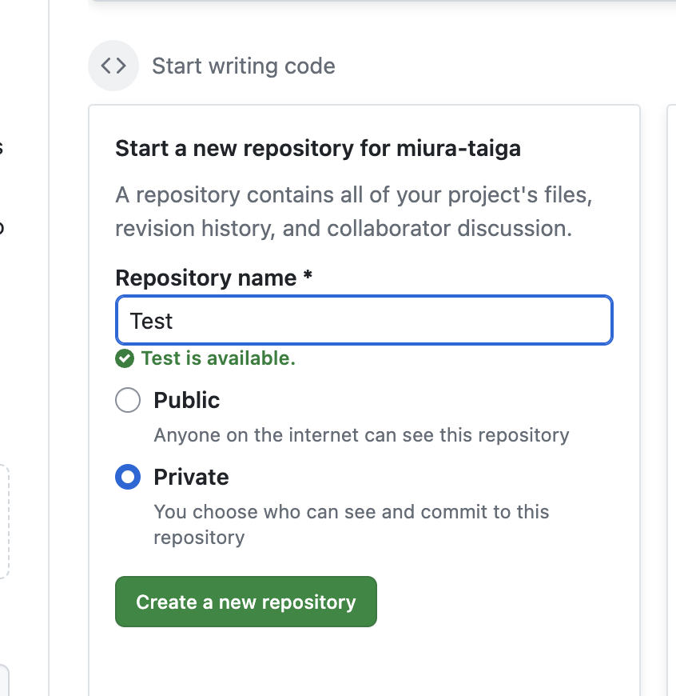Click the 'Start writing code' heading
This screenshot has height=696, width=676.
point(243,66)
